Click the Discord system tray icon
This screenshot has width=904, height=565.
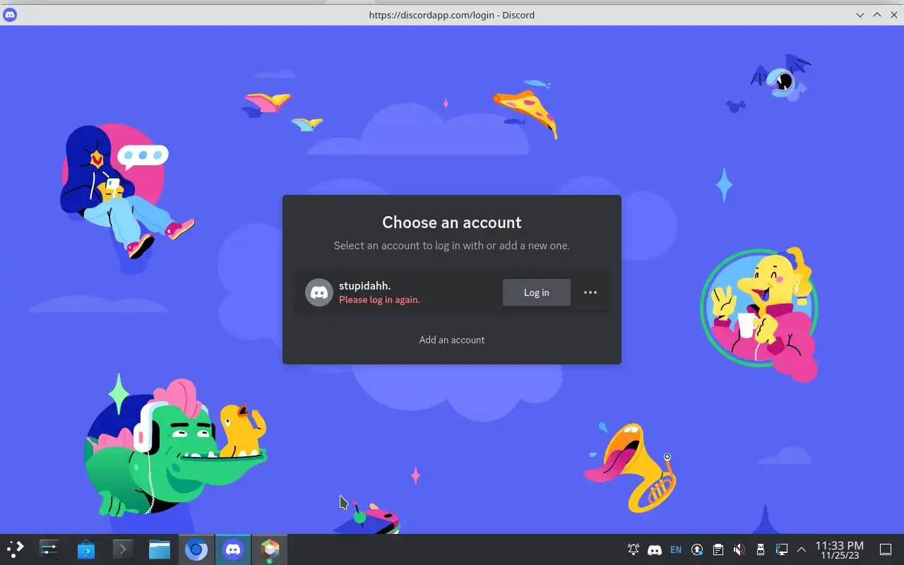[655, 549]
